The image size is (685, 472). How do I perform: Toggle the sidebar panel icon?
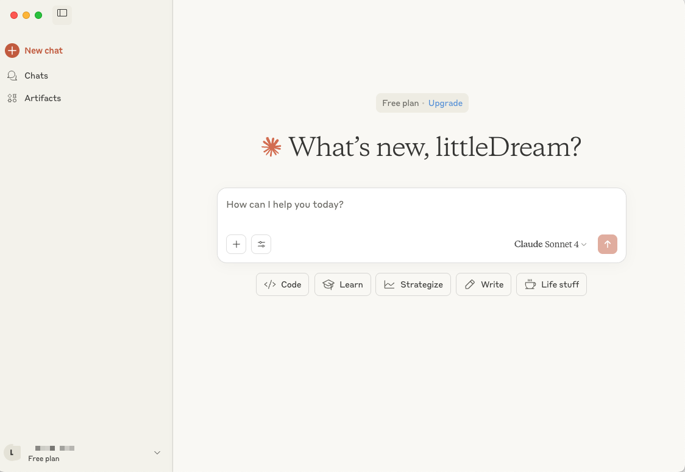pos(62,13)
